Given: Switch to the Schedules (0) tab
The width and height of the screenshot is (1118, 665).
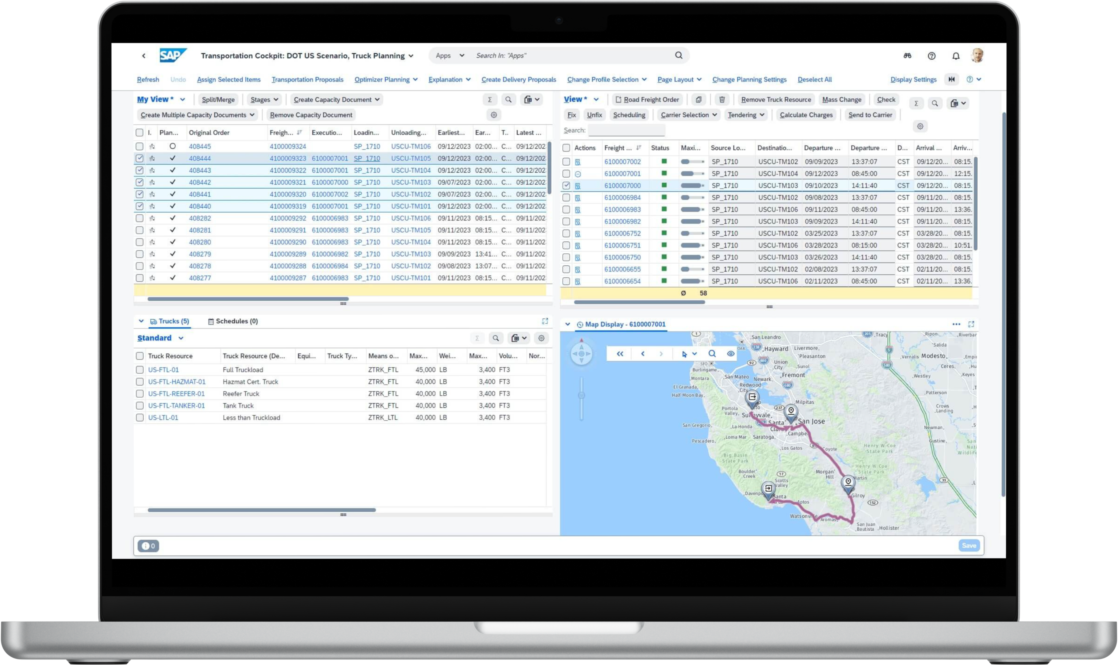Looking at the screenshot, I should point(233,321).
